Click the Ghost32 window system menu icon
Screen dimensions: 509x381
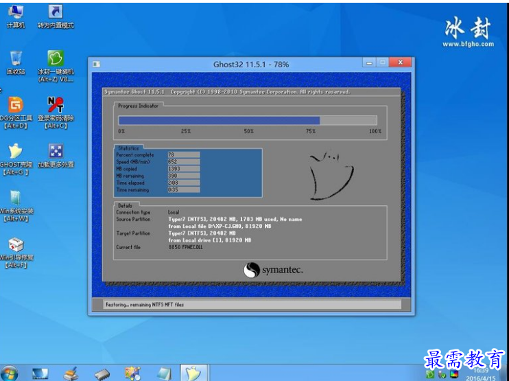96,64
